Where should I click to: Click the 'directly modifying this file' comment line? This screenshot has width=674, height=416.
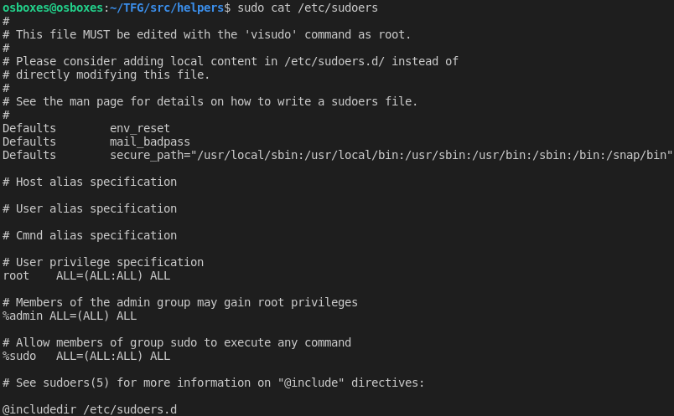click(x=106, y=74)
